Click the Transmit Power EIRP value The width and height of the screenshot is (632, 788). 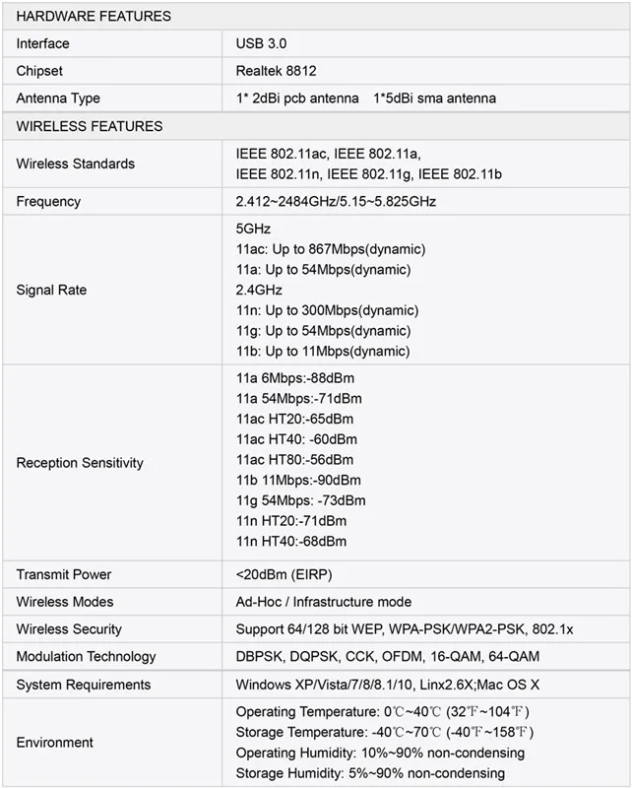click(x=284, y=574)
